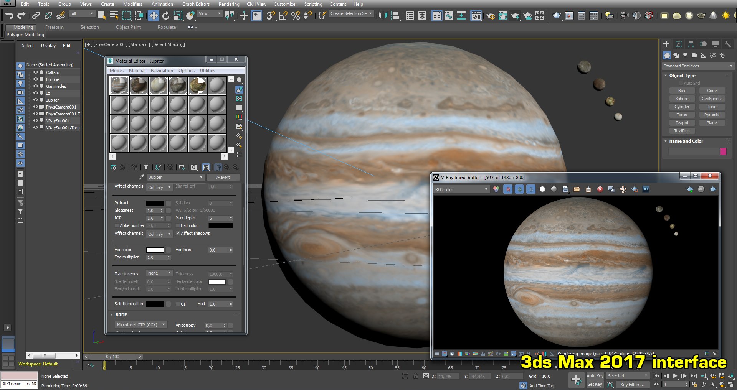The image size is (737, 390).
Task: Toggle the Affect shadows checkbox
Action: point(178,233)
